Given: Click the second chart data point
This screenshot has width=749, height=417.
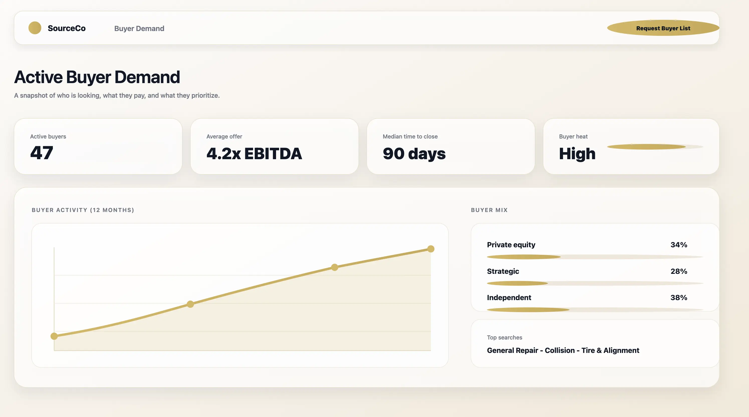Looking at the screenshot, I should [x=190, y=304].
